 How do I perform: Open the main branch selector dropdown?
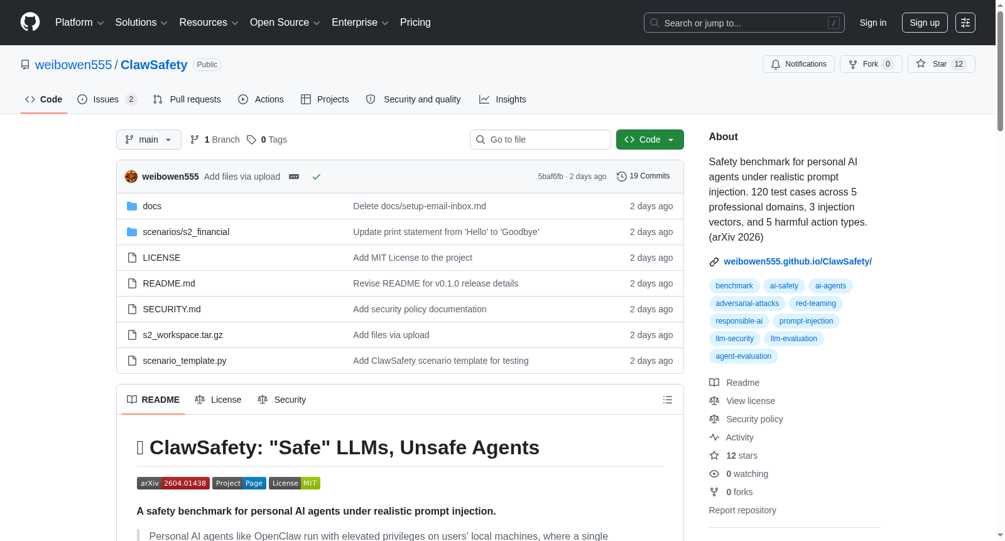pyautogui.click(x=149, y=139)
